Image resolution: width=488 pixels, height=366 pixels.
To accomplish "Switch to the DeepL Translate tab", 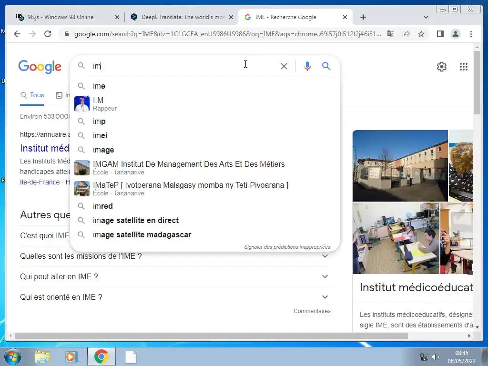I will tap(183, 17).
